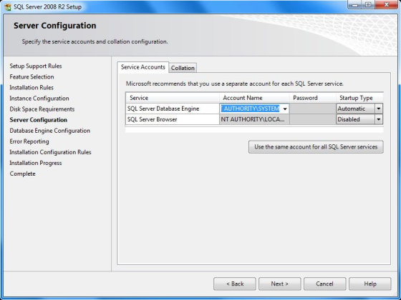Open the Database Engine account name dropdown
The width and height of the screenshot is (401, 300).
(x=285, y=109)
